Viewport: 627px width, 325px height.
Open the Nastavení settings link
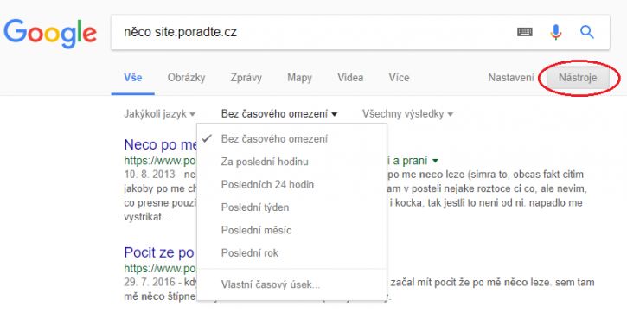511,78
